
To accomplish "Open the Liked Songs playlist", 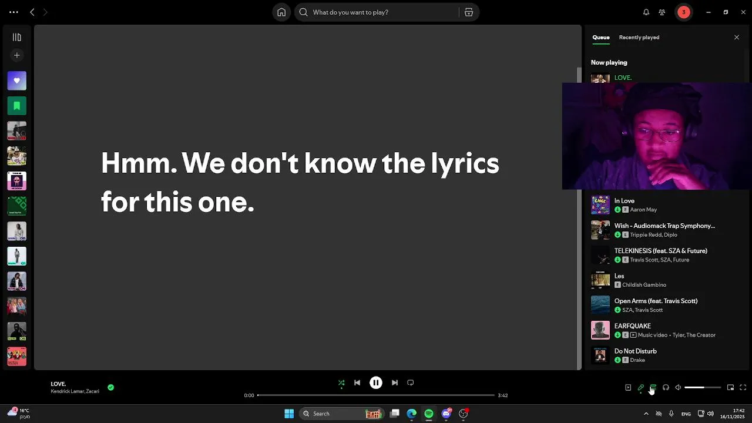I will (16, 80).
